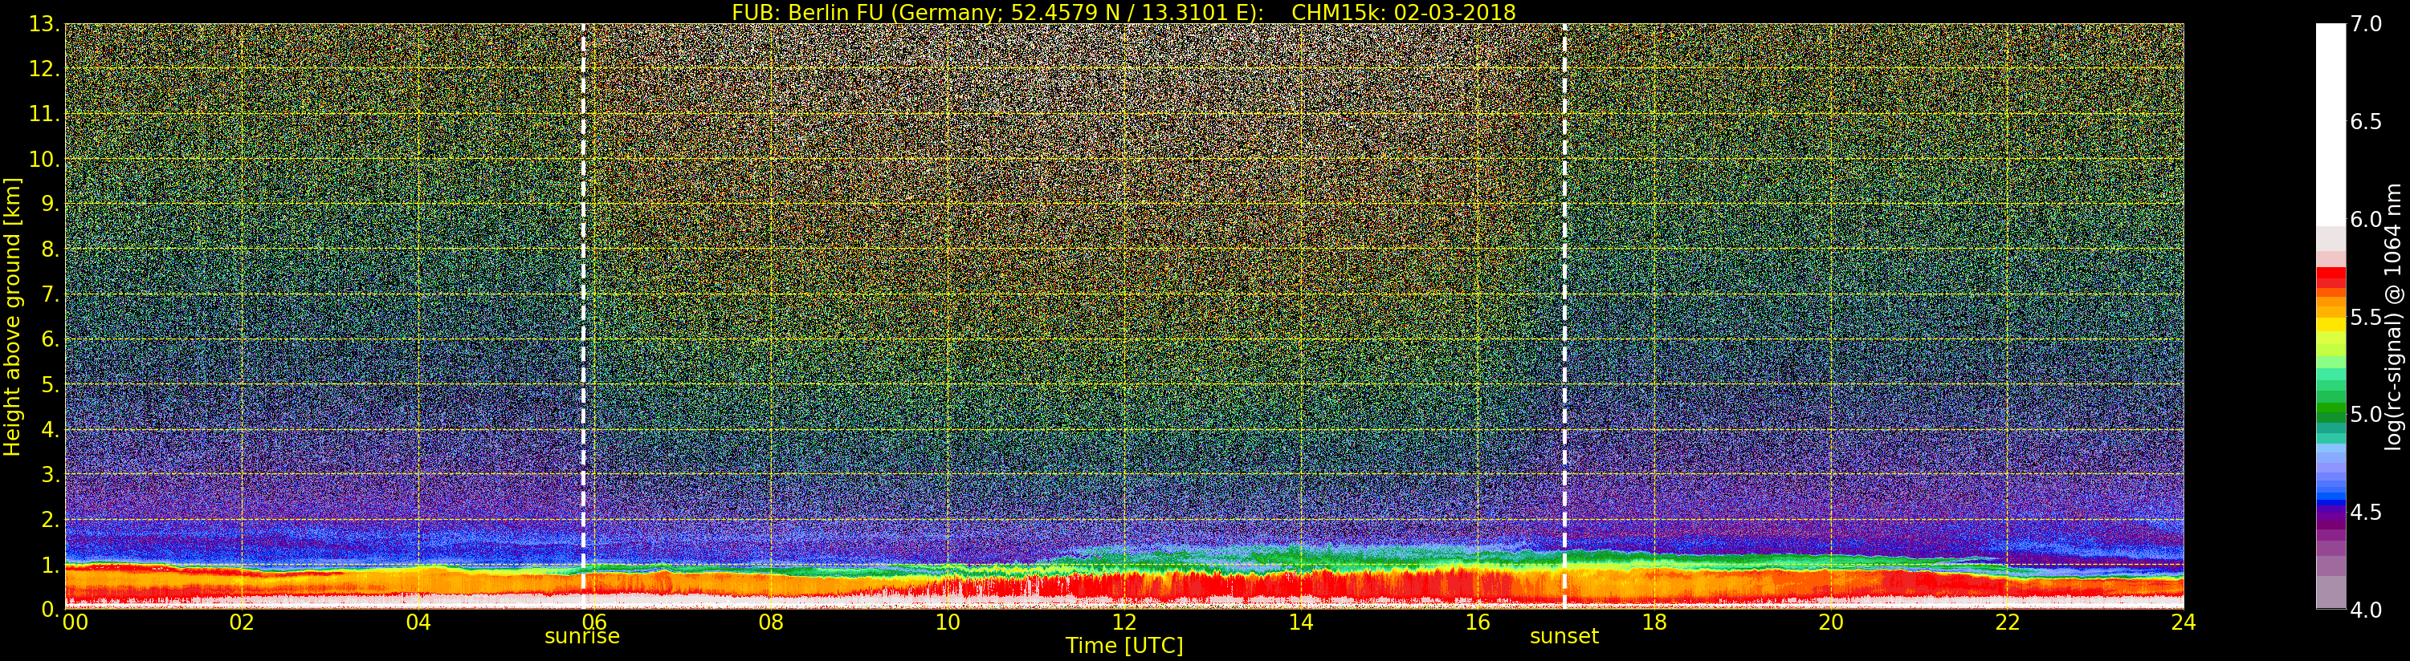The width and height of the screenshot is (2410, 661).
Task: Click the 'CHM15k: 02-03-2018' title text
Action: coord(1403,12)
